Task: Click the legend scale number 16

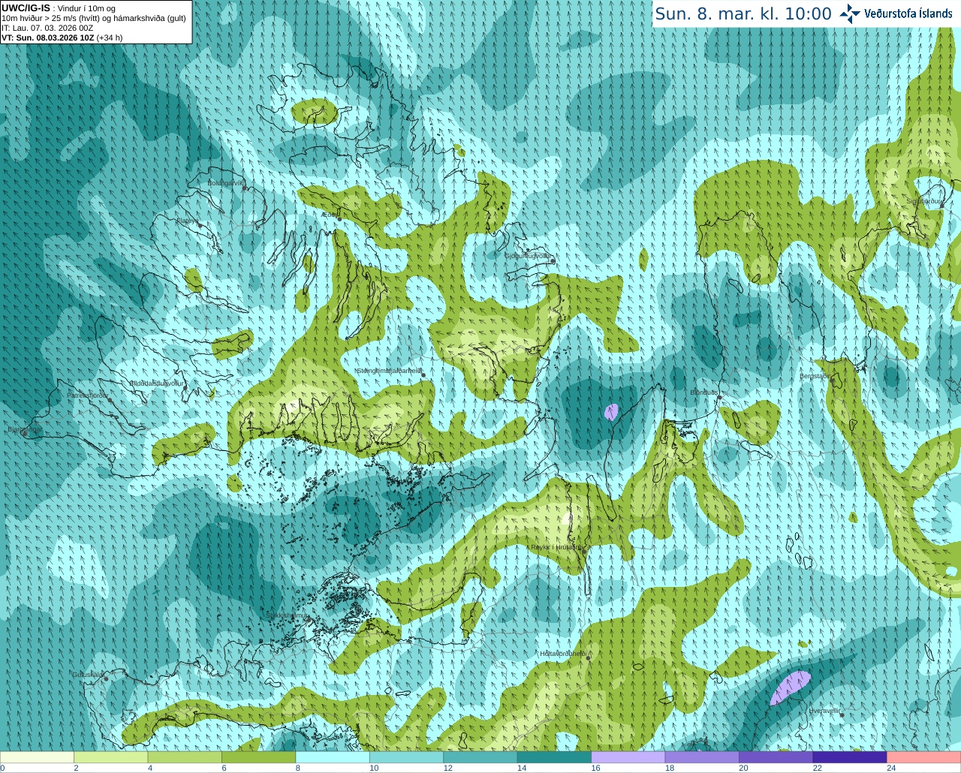Action: pos(595,768)
